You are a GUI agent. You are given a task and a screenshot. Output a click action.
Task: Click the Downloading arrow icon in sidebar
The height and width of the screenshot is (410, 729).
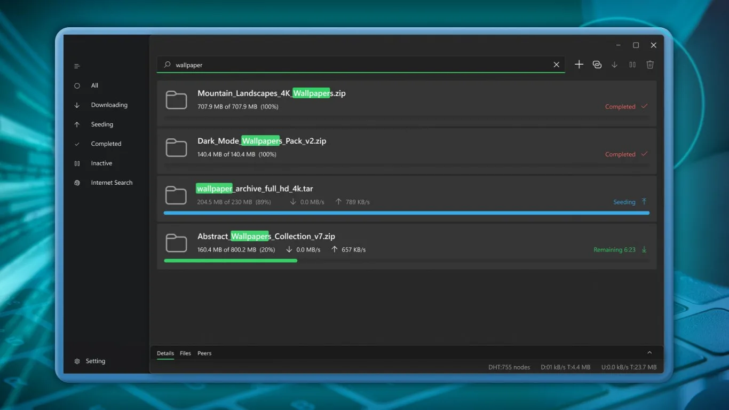tap(77, 105)
